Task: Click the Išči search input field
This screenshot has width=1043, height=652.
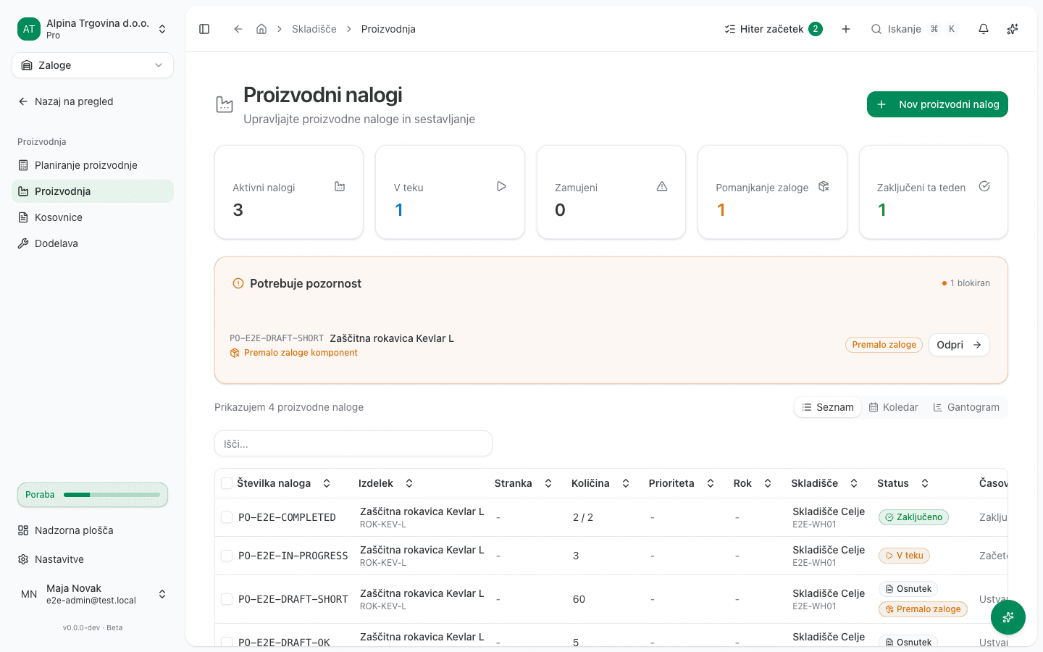Action: pos(353,443)
